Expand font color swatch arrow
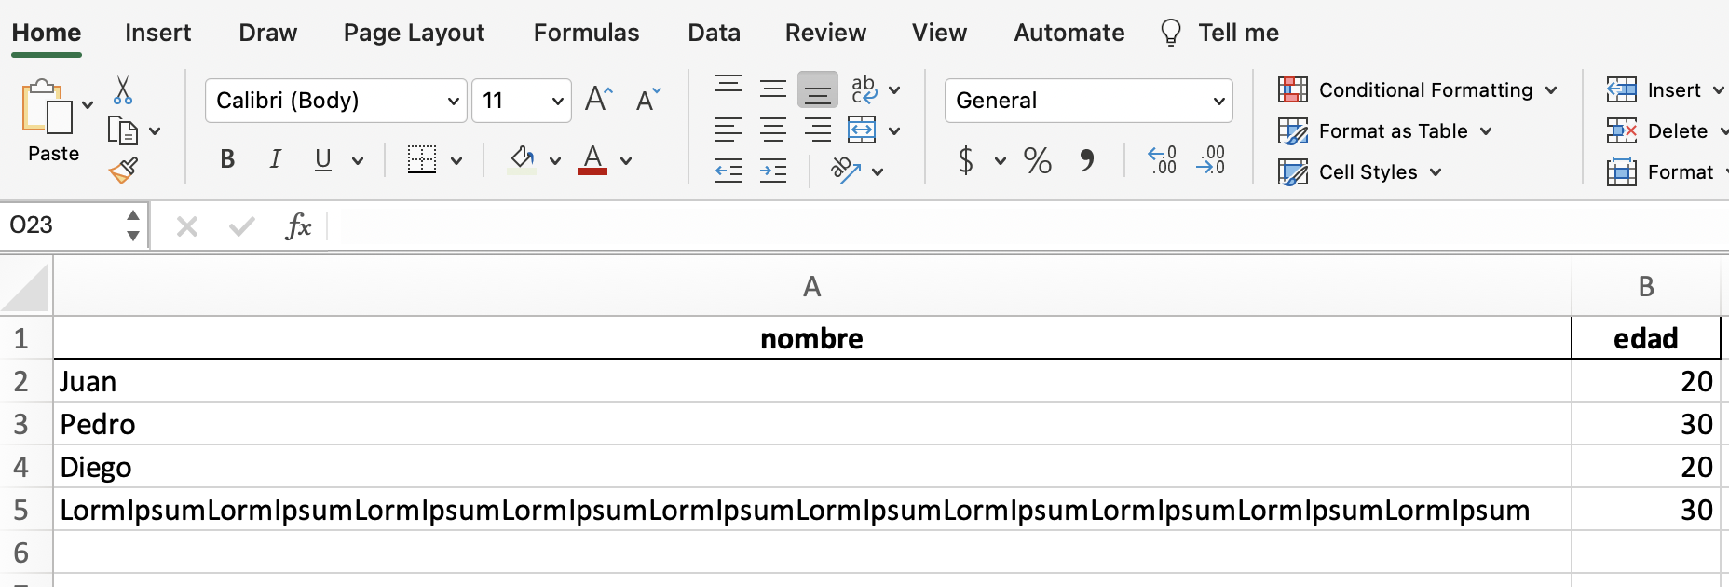Image resolution: width=1729 pixels, height=587 pixels. point(626,160)
